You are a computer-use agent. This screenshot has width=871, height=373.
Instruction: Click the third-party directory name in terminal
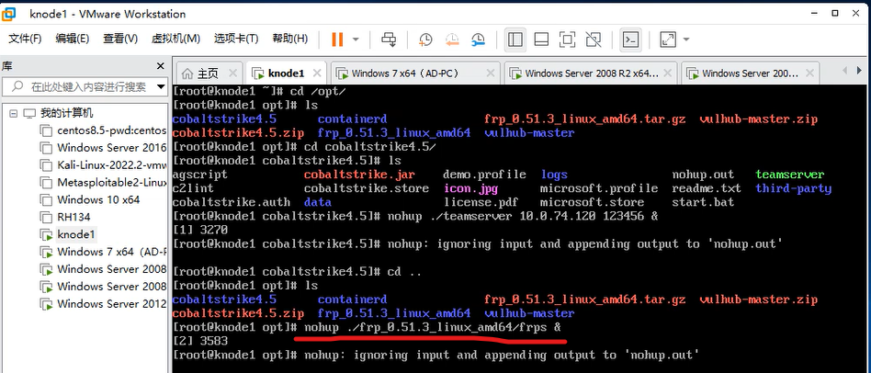793,188
